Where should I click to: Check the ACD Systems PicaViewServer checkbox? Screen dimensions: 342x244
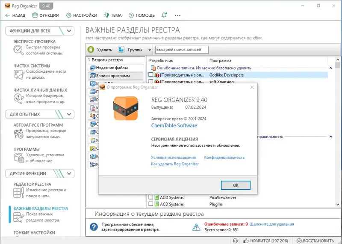(151, 197)
